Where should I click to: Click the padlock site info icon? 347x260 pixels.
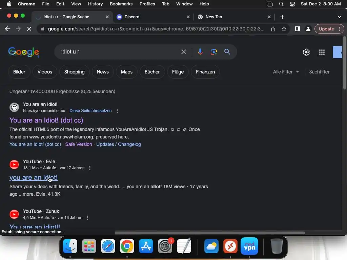point(42,29)
